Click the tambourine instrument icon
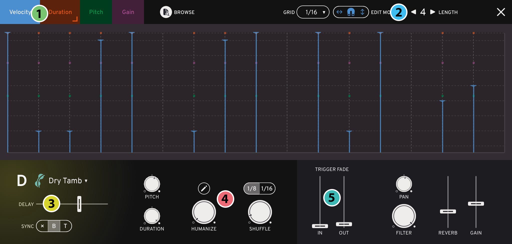Image resolution: width=512 pixels, height=244 pixels. [x=39, y=180]
